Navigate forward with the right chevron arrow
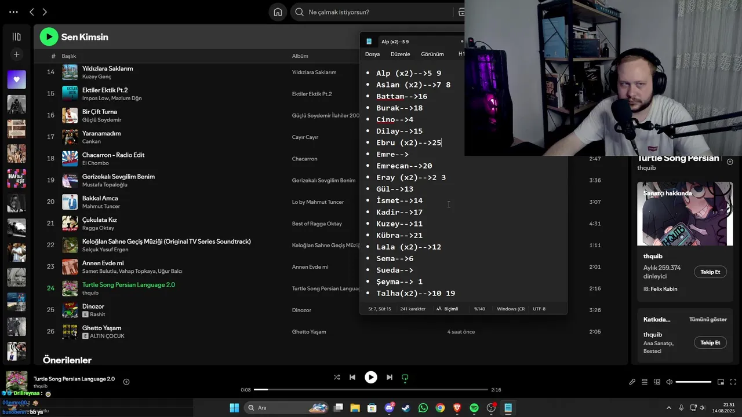 (x=45, y=12)
